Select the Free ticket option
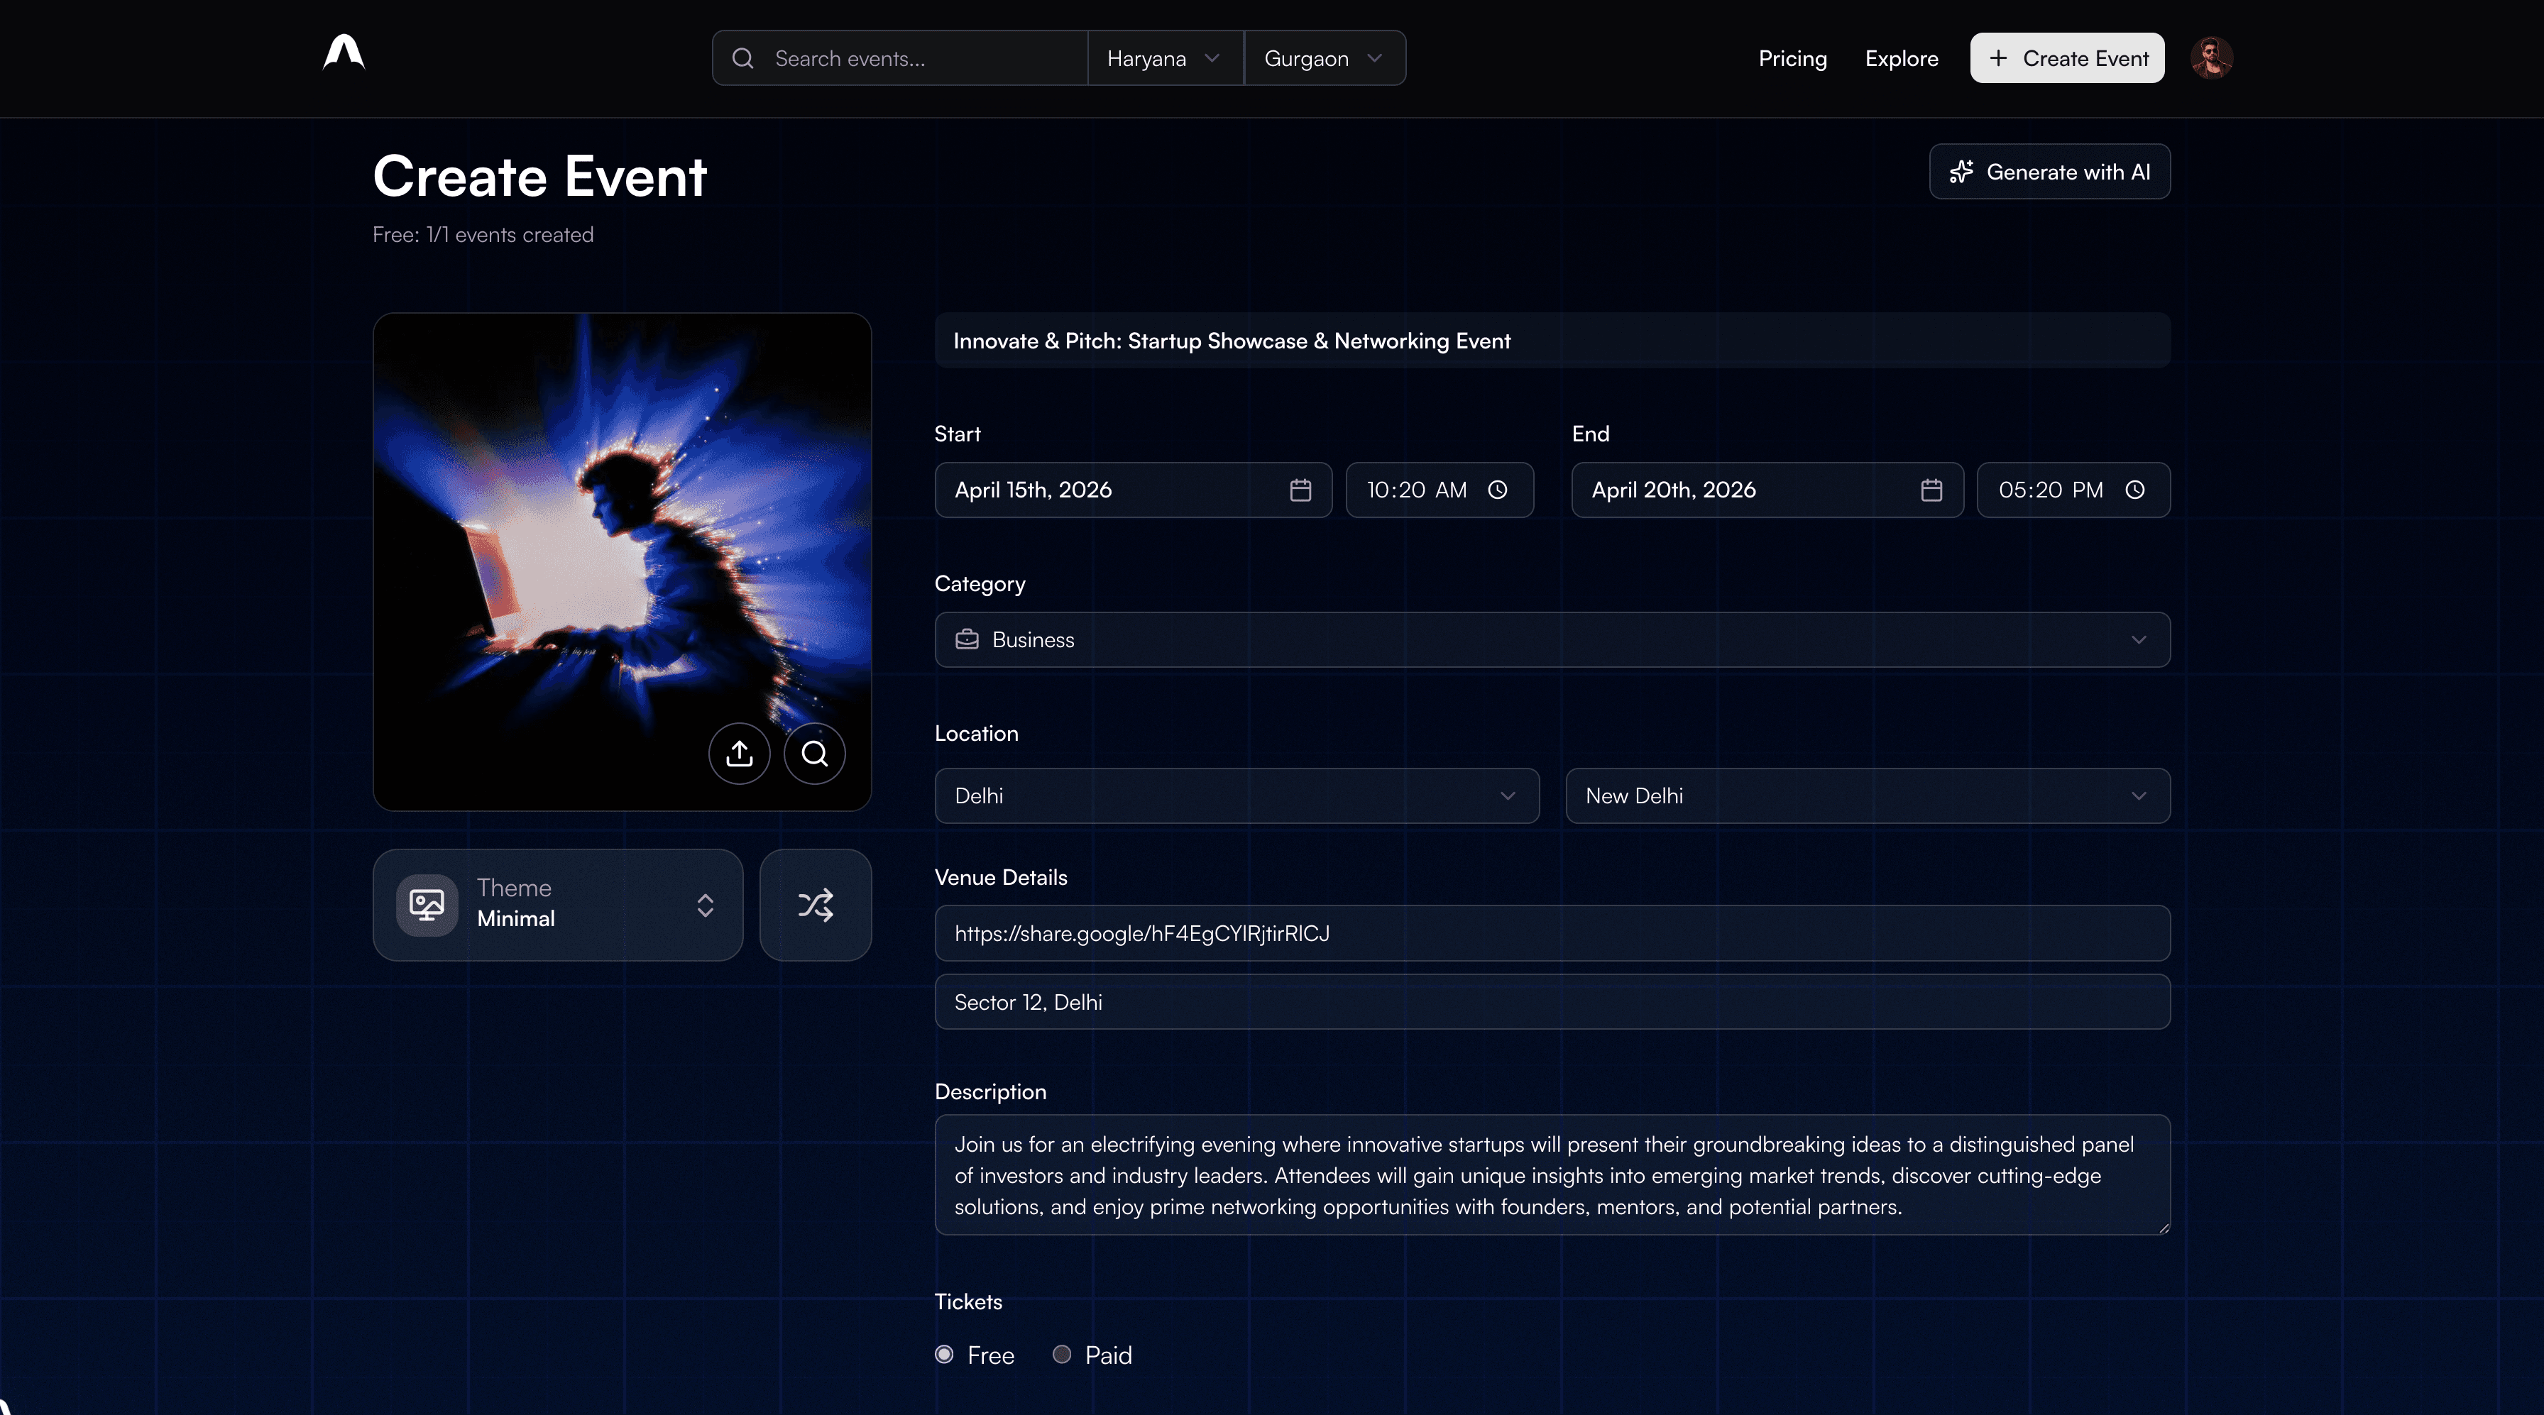Screen dimensions: 2544x1415 944,1355
